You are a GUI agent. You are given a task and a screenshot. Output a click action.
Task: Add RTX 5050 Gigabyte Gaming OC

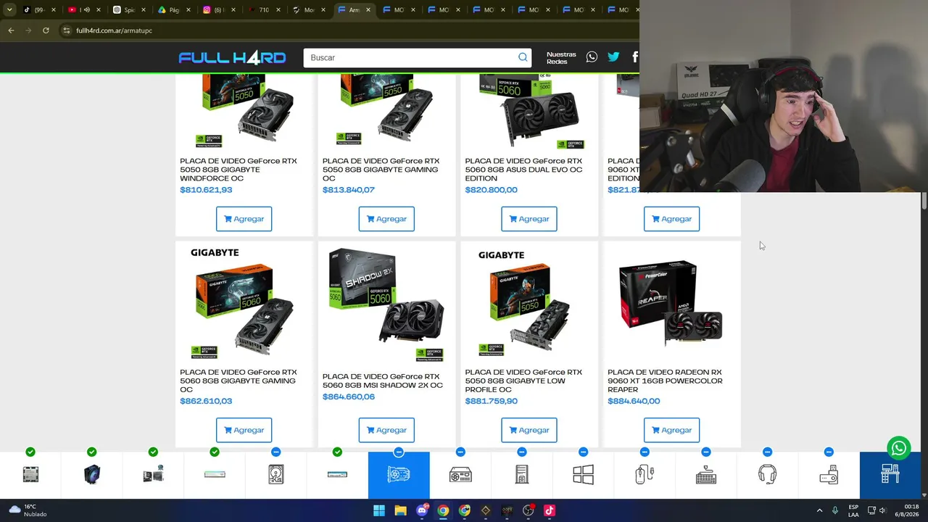(386, 219)
